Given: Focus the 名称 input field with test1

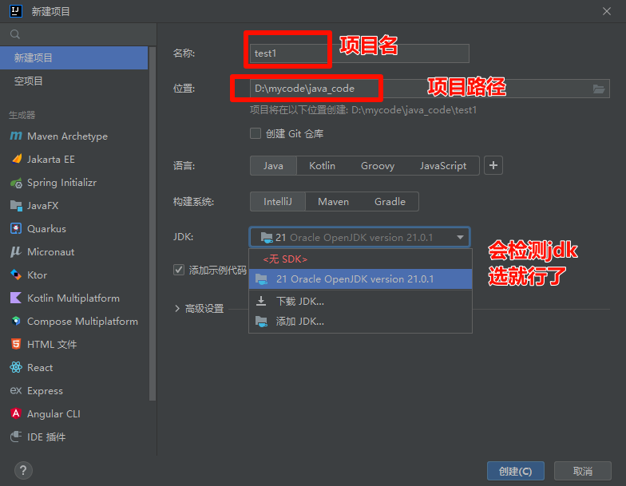Looking at the screenshot, I should click(359, 53).
